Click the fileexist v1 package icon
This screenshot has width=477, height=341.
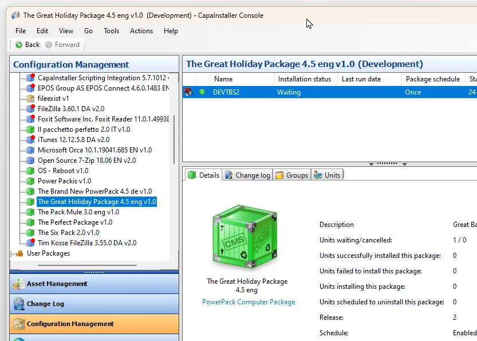coord(30,99)
